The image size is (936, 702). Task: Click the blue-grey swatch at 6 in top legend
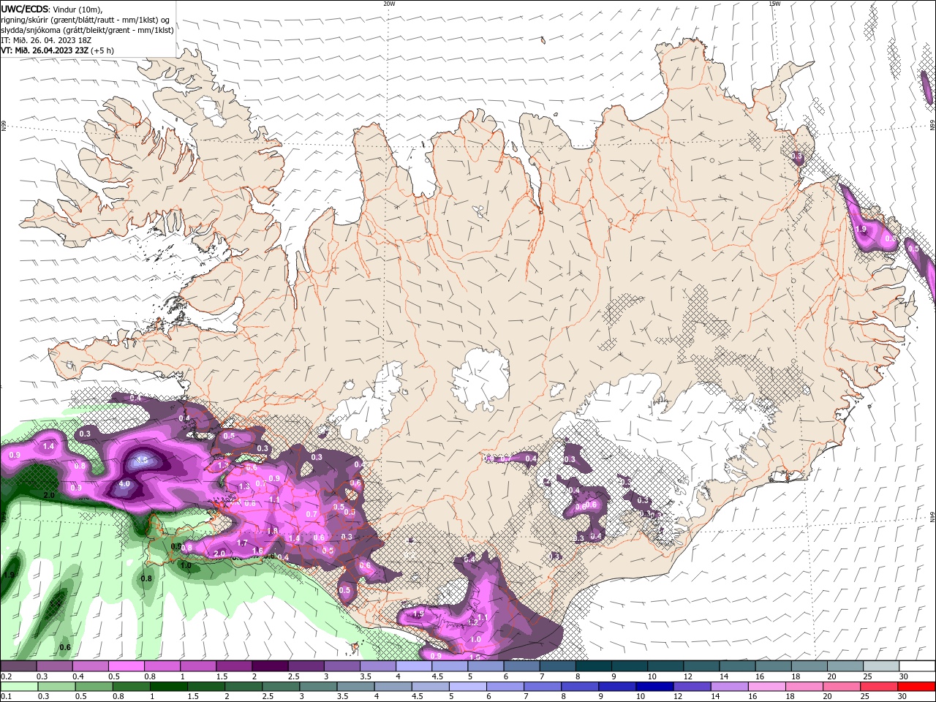(x=521, y=665)
